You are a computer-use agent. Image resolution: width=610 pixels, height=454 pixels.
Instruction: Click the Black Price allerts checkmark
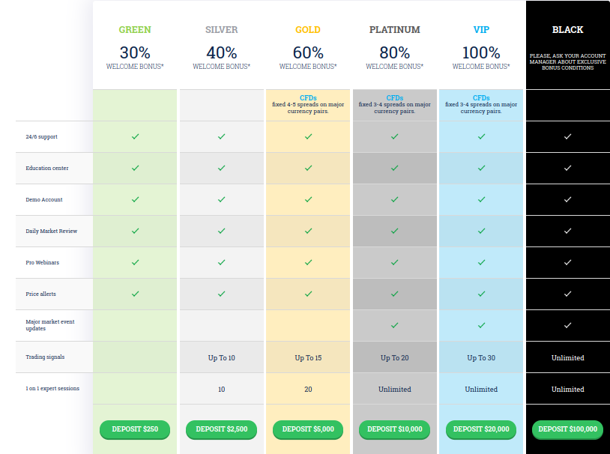[x=567, y=294]
